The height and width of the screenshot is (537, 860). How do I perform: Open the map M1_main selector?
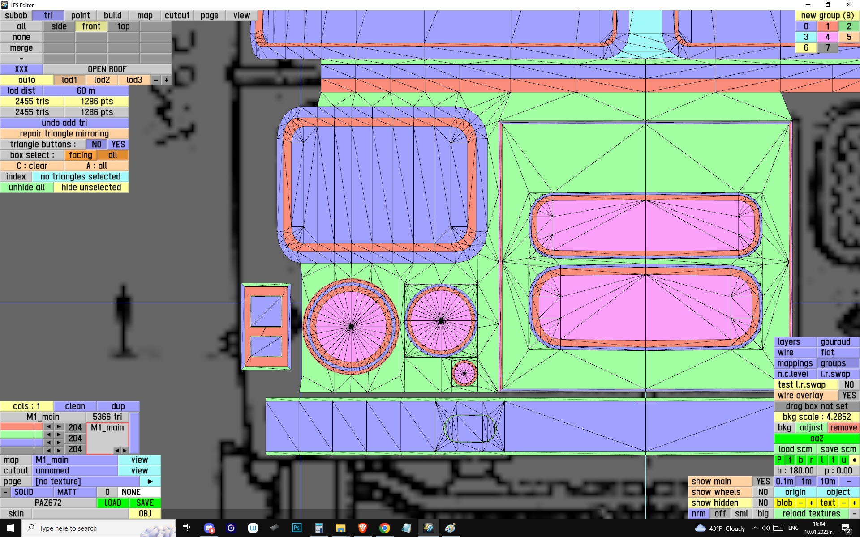[75, 460]
